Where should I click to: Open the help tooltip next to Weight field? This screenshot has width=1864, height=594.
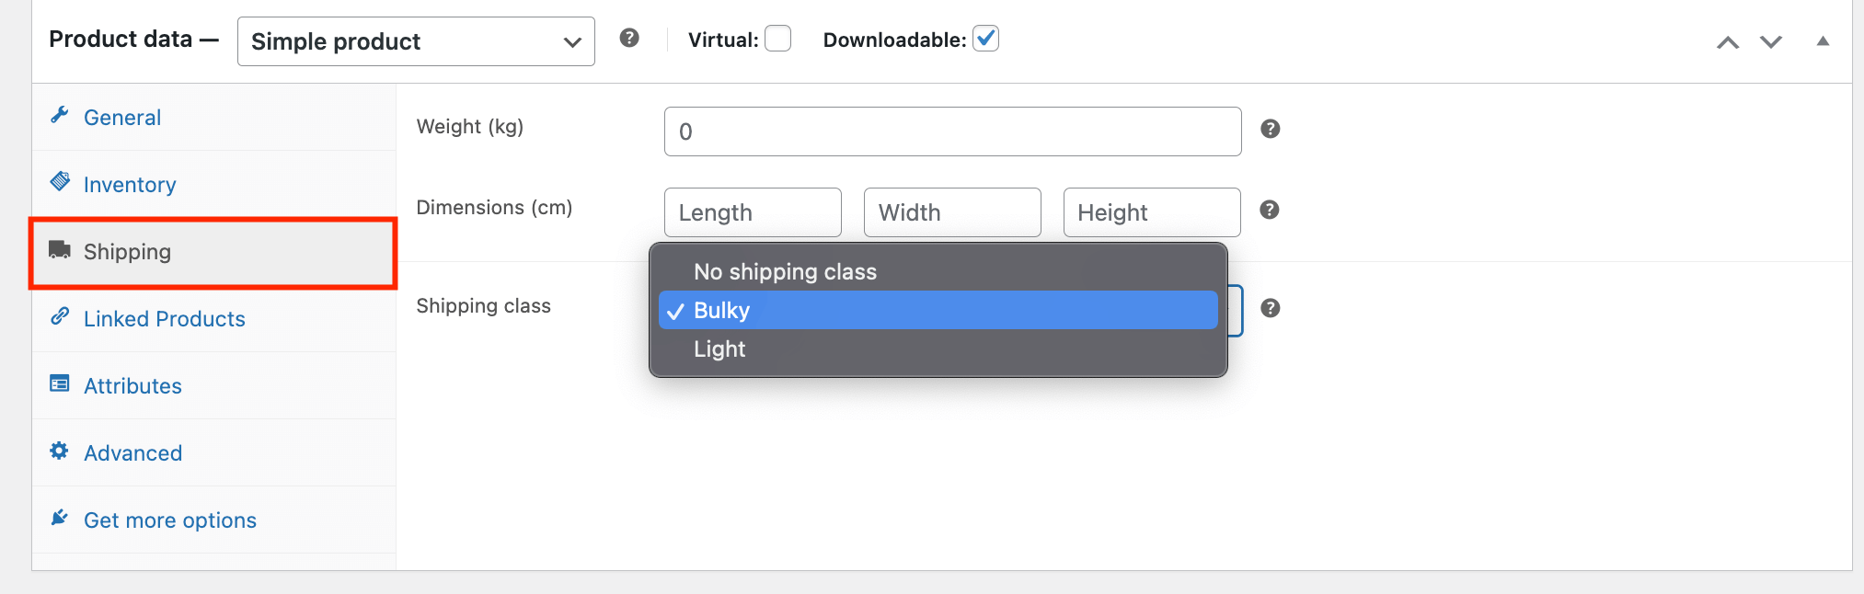(1271, 129)
